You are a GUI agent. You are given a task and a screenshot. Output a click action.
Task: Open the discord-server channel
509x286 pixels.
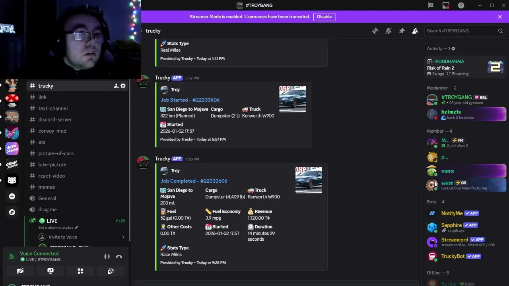coord(78,120)
